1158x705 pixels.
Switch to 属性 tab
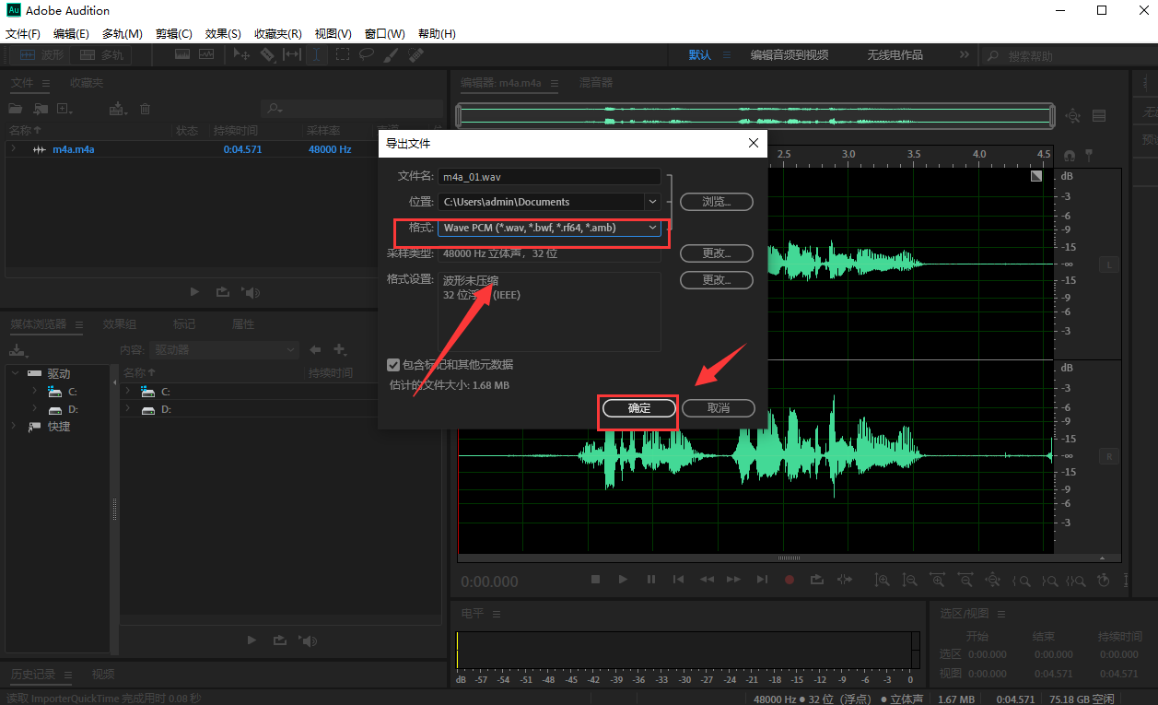pos(243,324)
